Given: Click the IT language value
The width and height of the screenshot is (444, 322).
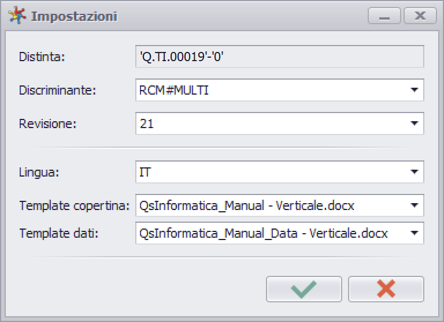Looking at the screenshot, I should pos(145,172).
